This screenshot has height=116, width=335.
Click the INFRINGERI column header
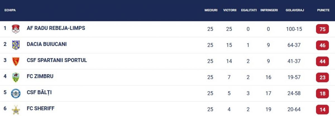(x=269, y=10)
